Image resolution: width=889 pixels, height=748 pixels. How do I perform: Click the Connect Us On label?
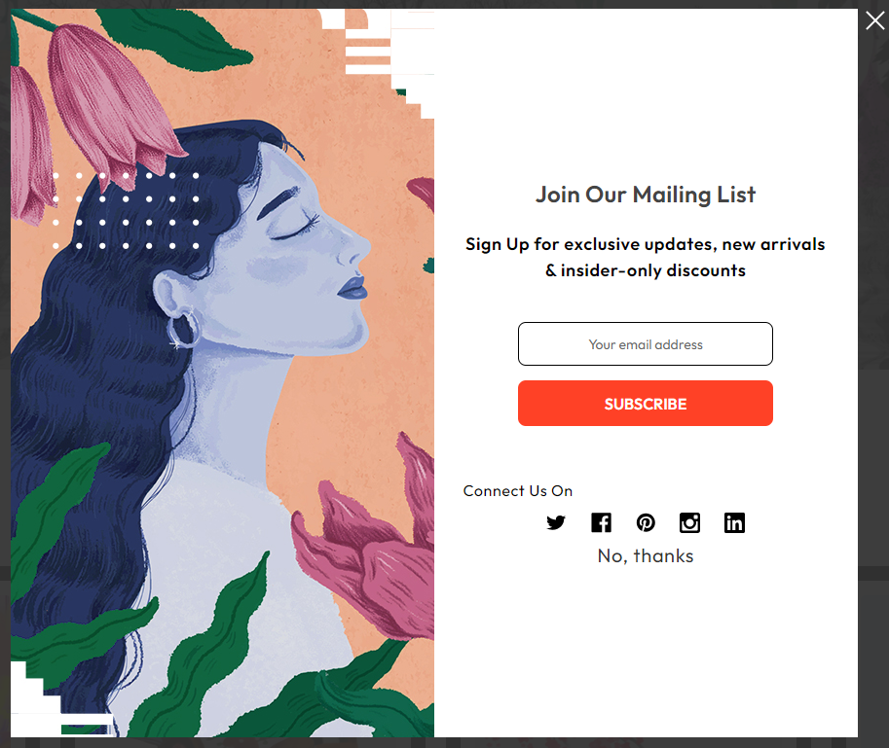click(518, 491)
